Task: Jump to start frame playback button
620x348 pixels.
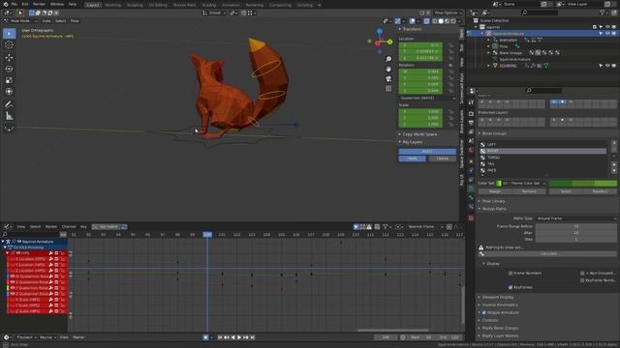Action: tap(220, 337)
